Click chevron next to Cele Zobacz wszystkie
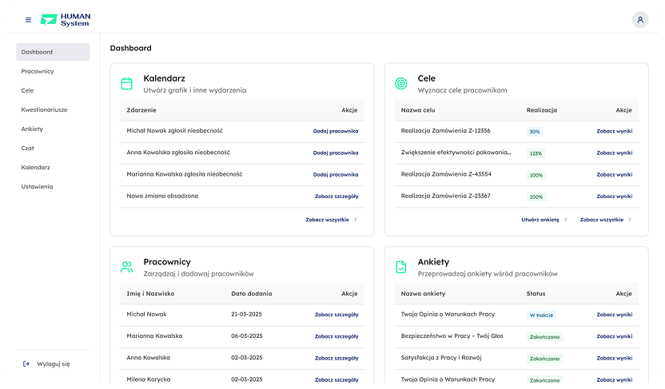665x389 pixels. pyautogui.click(x=630, y=220)
